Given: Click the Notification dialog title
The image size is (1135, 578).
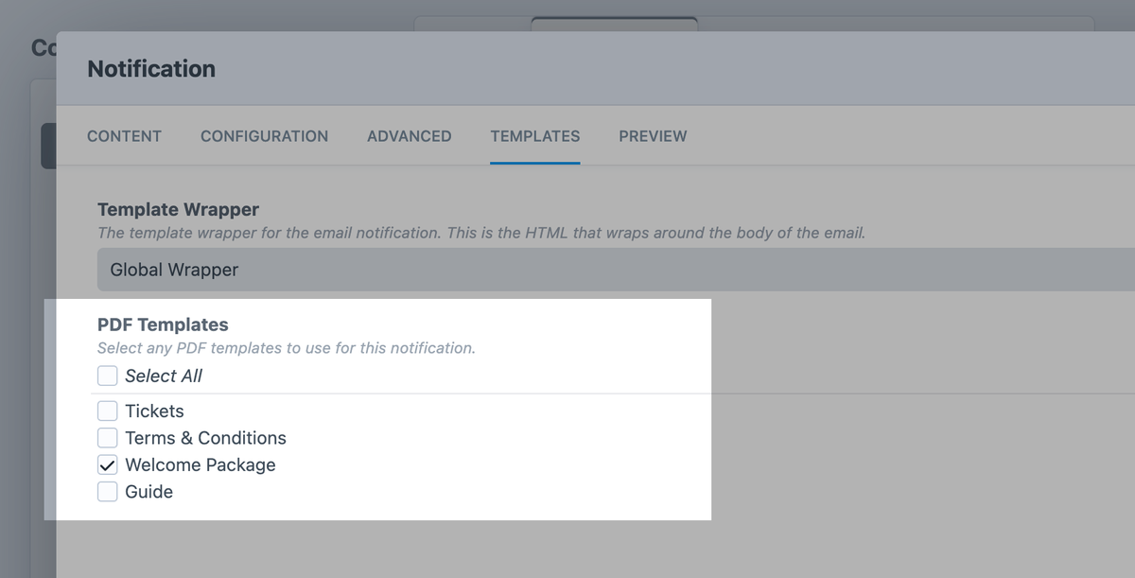Looking at the screenshot, I should 151,69.
